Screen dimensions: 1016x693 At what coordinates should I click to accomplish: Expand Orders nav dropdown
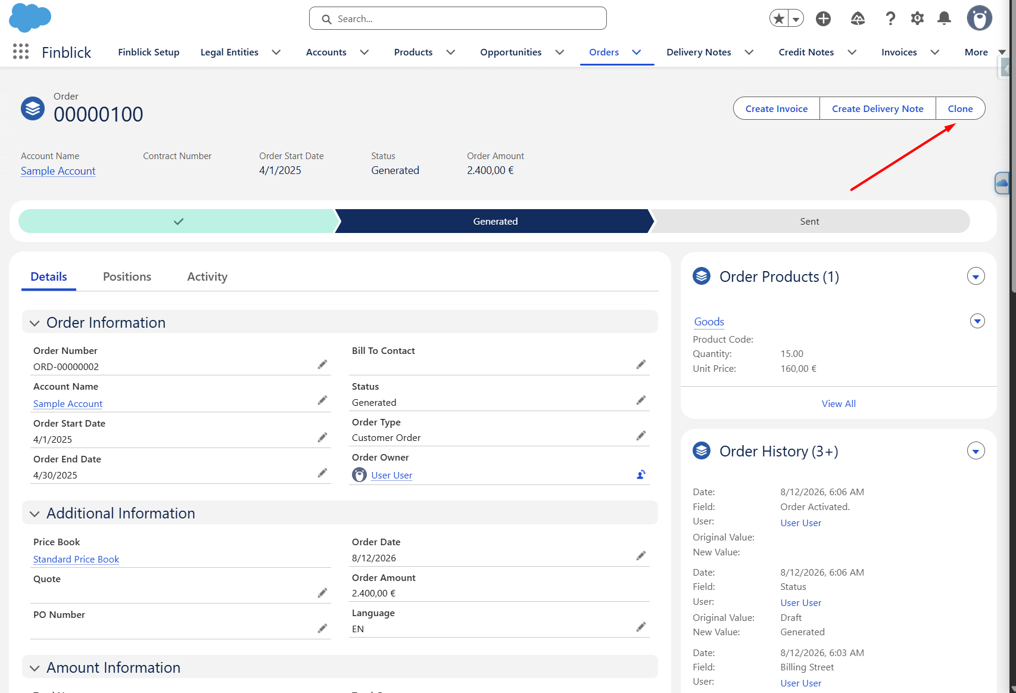tap(637, 52)
